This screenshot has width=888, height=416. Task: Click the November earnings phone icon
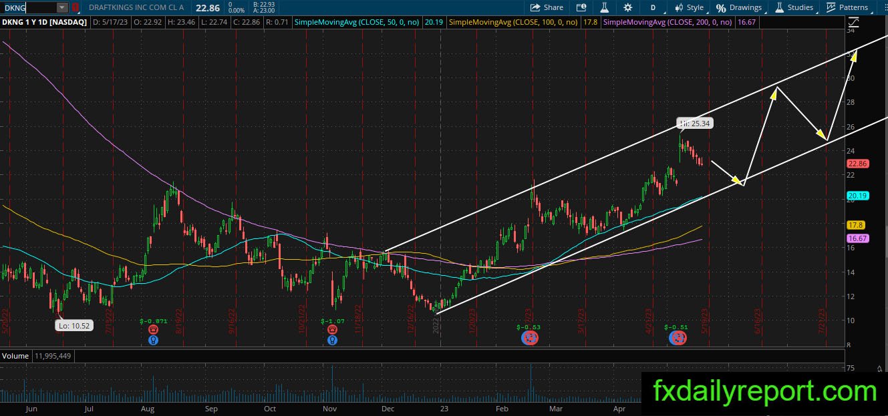tap(332, 330)
